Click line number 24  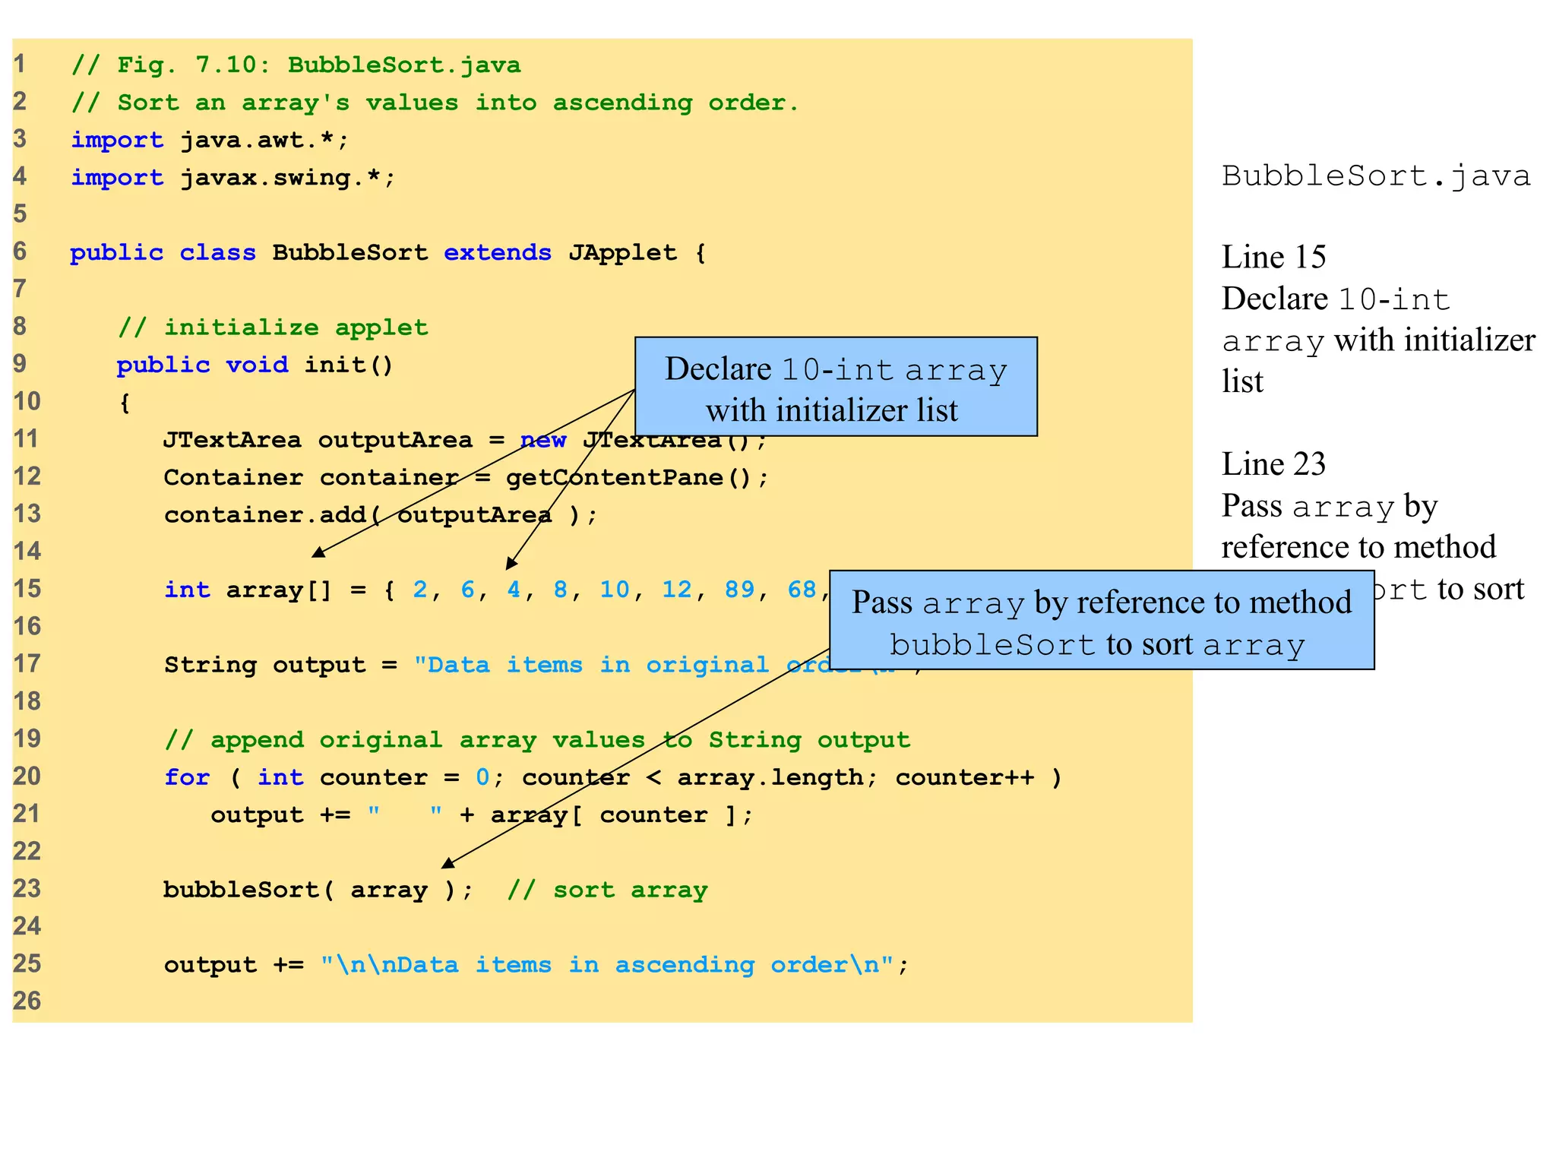click(x=27, y=926)
